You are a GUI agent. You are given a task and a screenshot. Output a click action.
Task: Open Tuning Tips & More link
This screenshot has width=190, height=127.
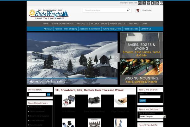click(x=112, y=29)
